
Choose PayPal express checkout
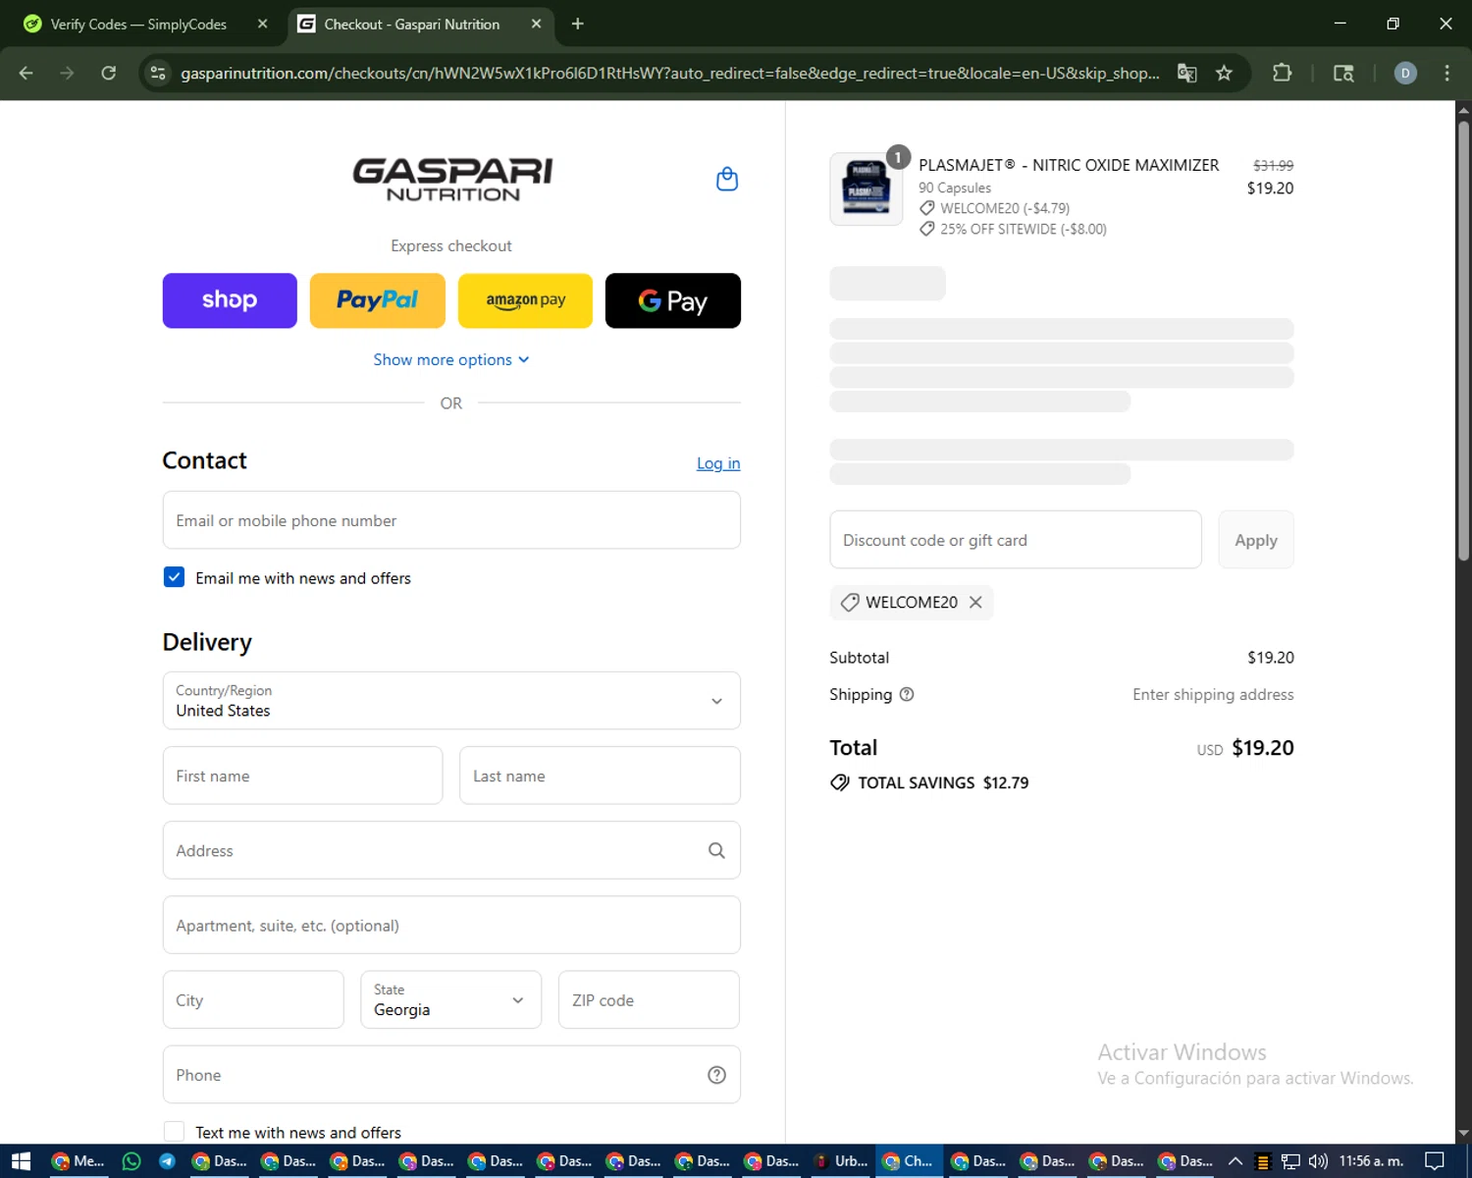[x=378, y=300]
